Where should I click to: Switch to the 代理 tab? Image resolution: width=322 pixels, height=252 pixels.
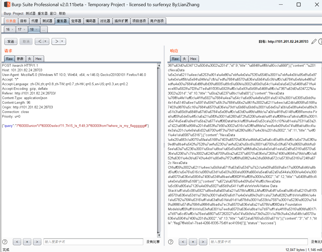click(35, 21)
